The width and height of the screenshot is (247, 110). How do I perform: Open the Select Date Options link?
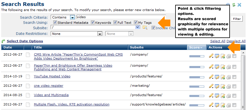tap(25, 41)
